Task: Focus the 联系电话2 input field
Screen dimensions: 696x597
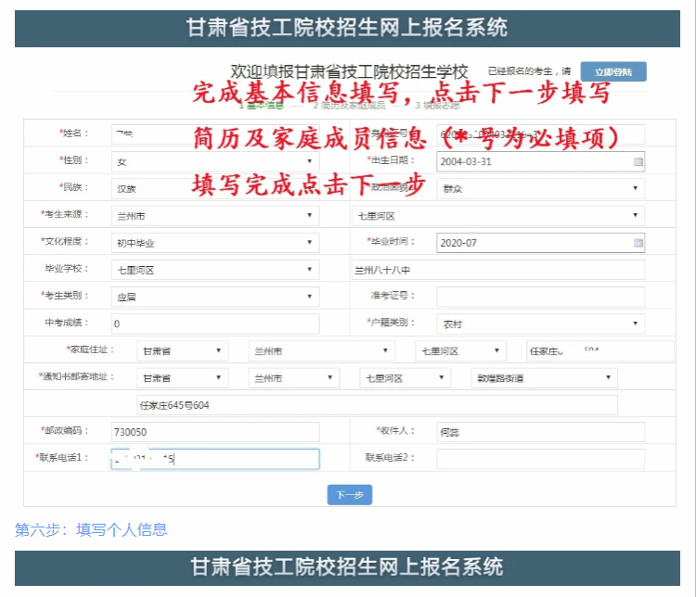Action: click(540, 458)
